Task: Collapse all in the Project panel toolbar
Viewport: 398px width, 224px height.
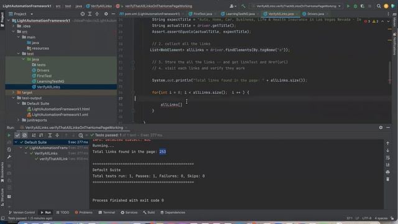Action: coord(97,14)
